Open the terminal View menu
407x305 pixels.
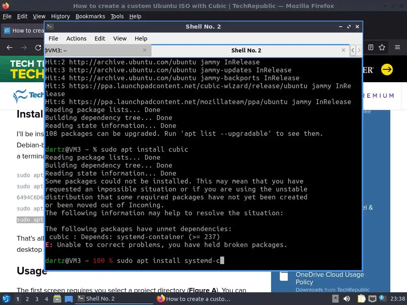[120, 39]
